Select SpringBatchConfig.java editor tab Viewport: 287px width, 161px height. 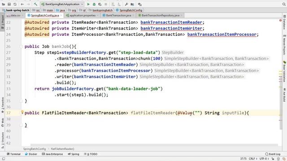[45, 16]
